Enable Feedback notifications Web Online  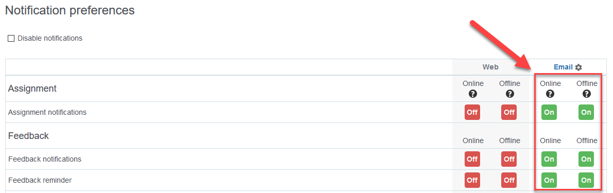coord(472,159)
